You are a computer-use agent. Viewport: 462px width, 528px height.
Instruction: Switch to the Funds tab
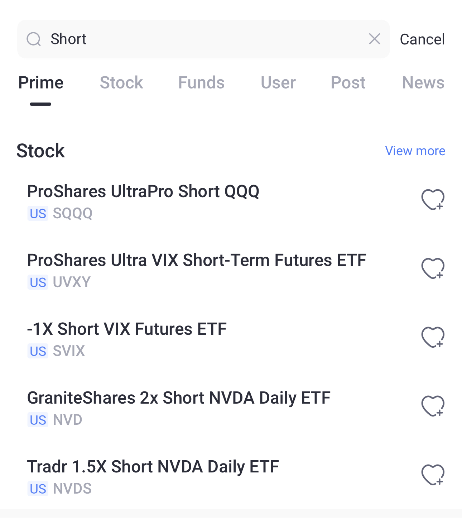(201, 82)
